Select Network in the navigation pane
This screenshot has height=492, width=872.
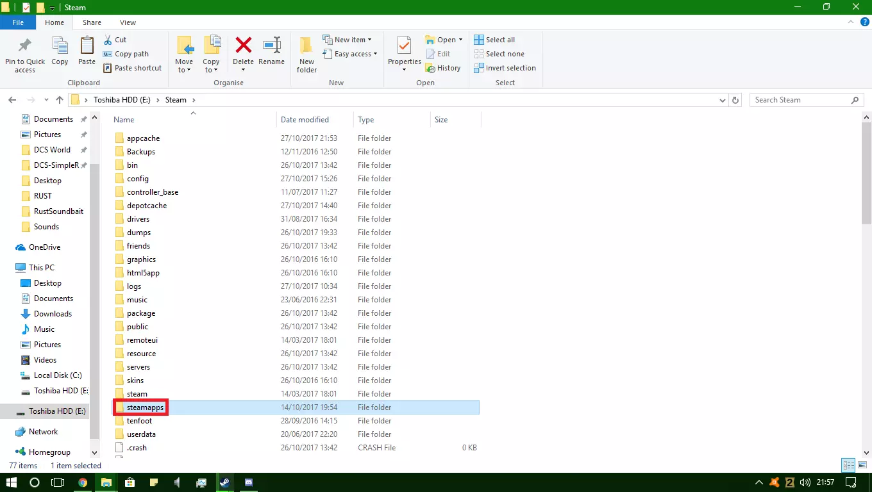tap(43, 432)
